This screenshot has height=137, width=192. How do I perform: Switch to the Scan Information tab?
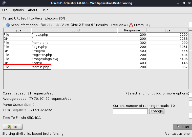[x=22, y=25]
